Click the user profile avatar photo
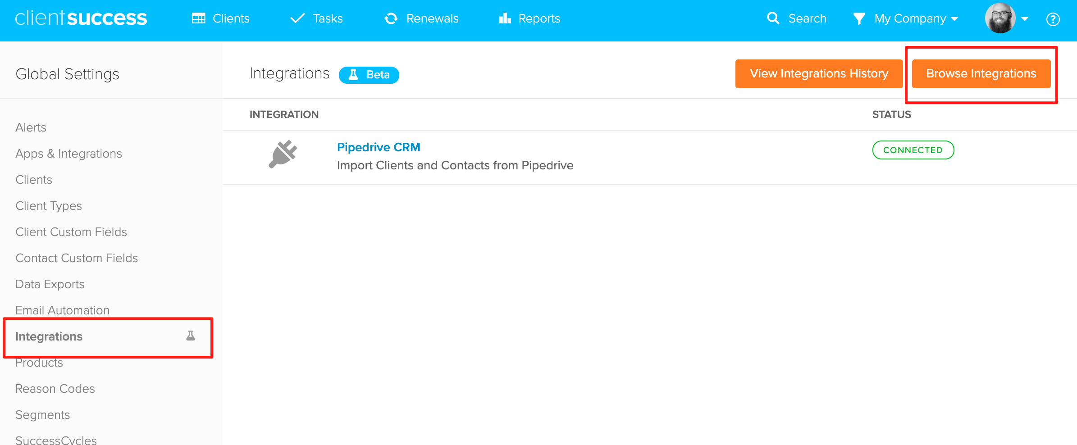 tap(1000, 18)
